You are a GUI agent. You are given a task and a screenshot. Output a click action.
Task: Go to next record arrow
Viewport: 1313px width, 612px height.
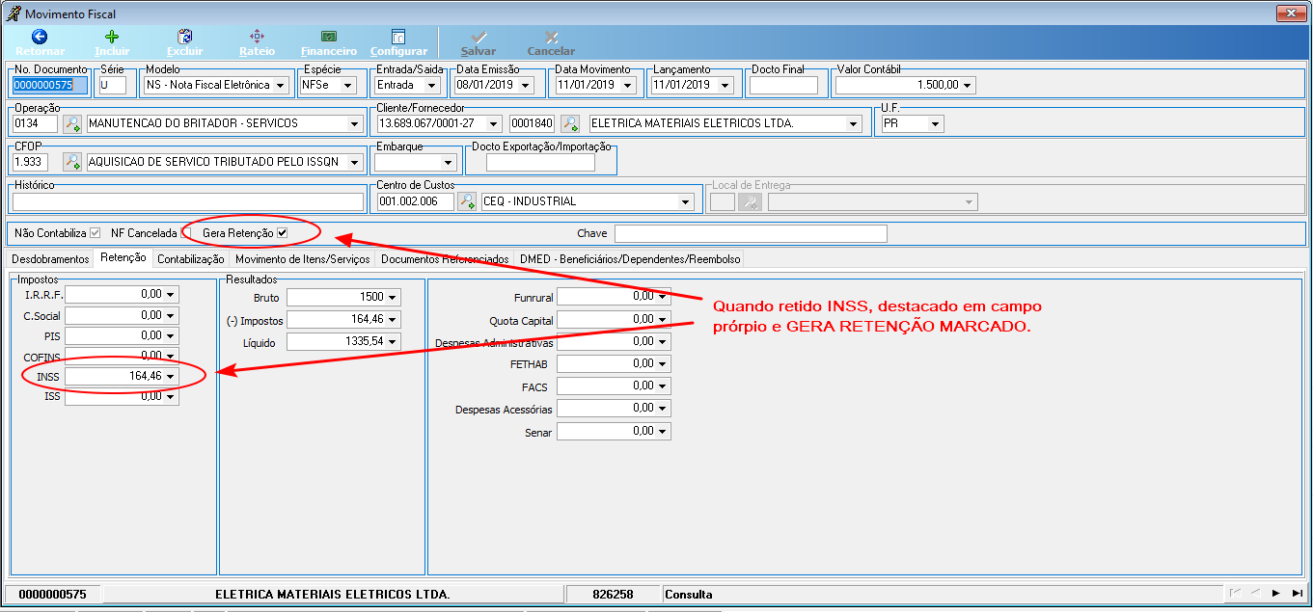pos(1275,594)
